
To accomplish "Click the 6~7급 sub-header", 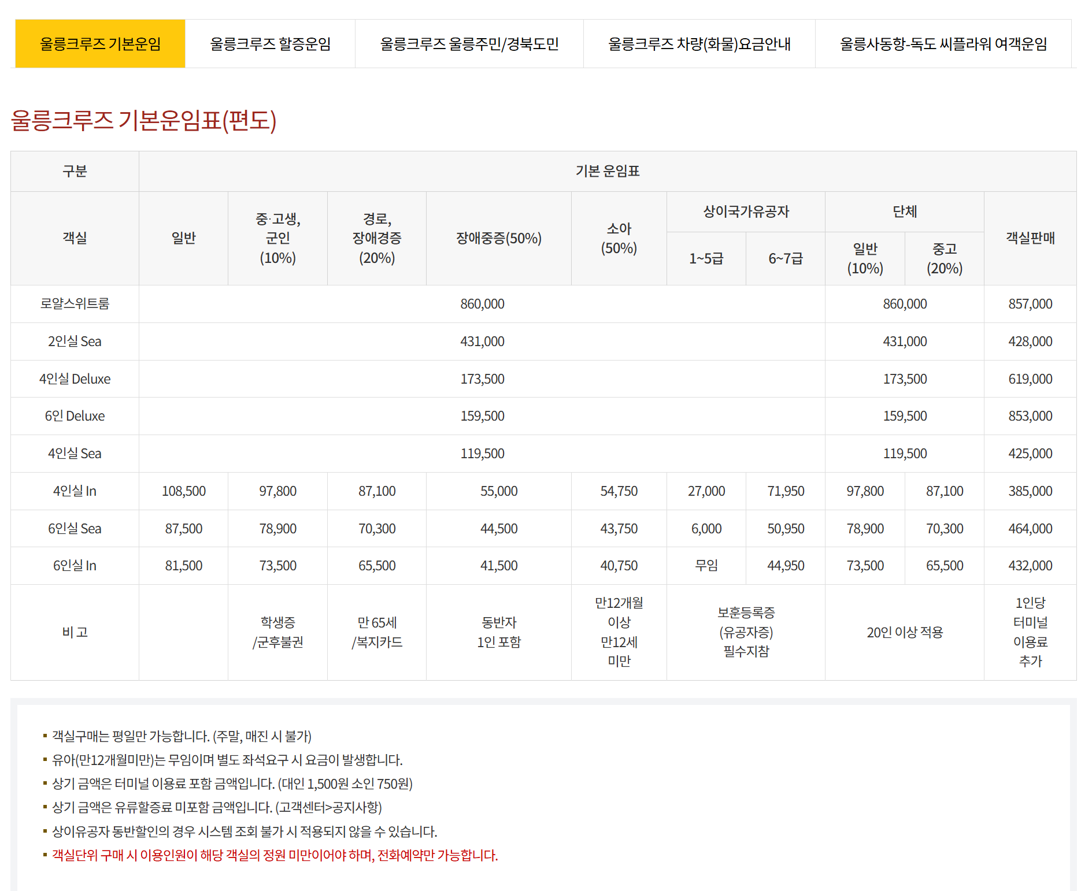I will click(786, 258).
